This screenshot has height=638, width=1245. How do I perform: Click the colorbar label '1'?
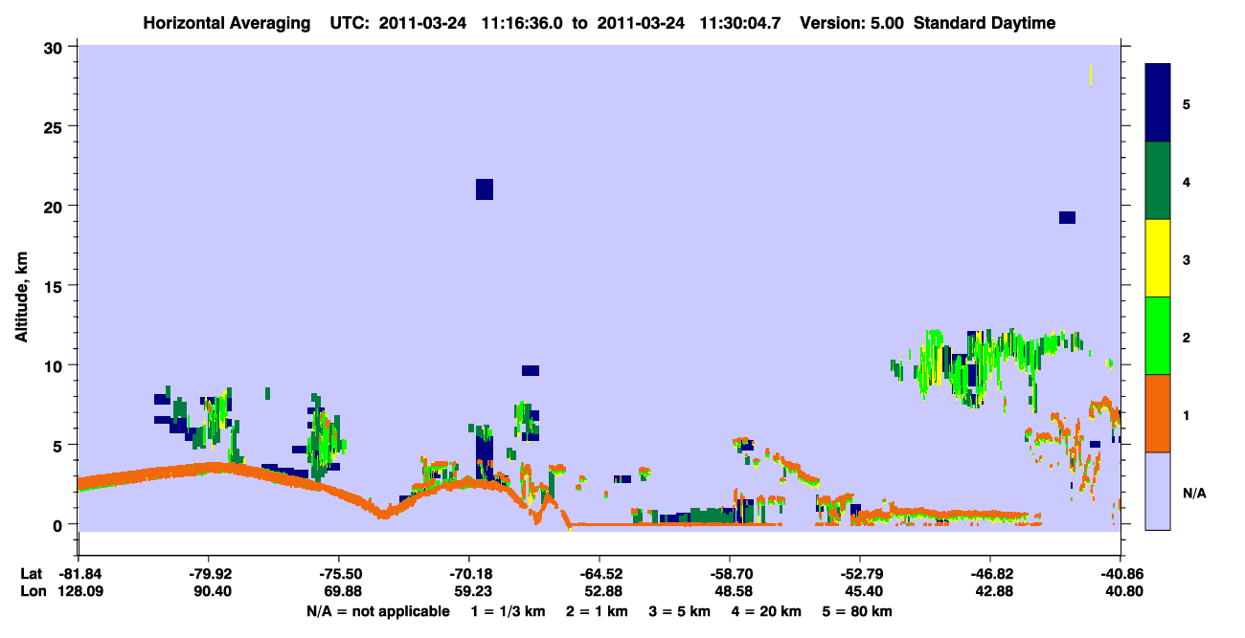pyautogui.click(x=1187, y=415)
